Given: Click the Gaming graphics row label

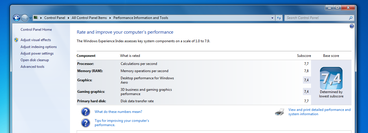Looking at the screenshot, I should (x=91, y=92).
